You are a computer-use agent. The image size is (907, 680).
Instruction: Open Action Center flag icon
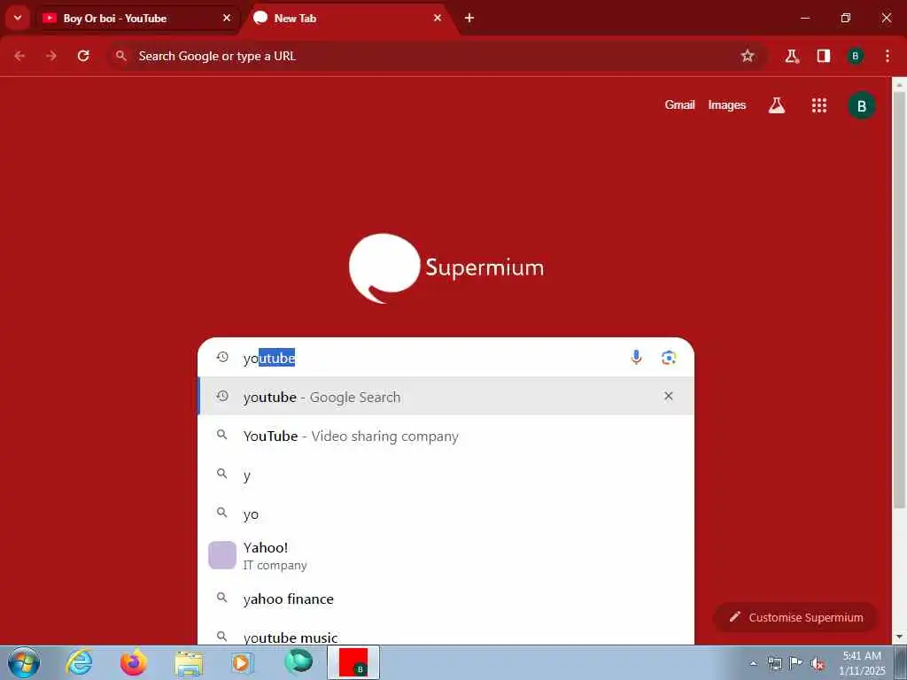(x=796, y=663)
